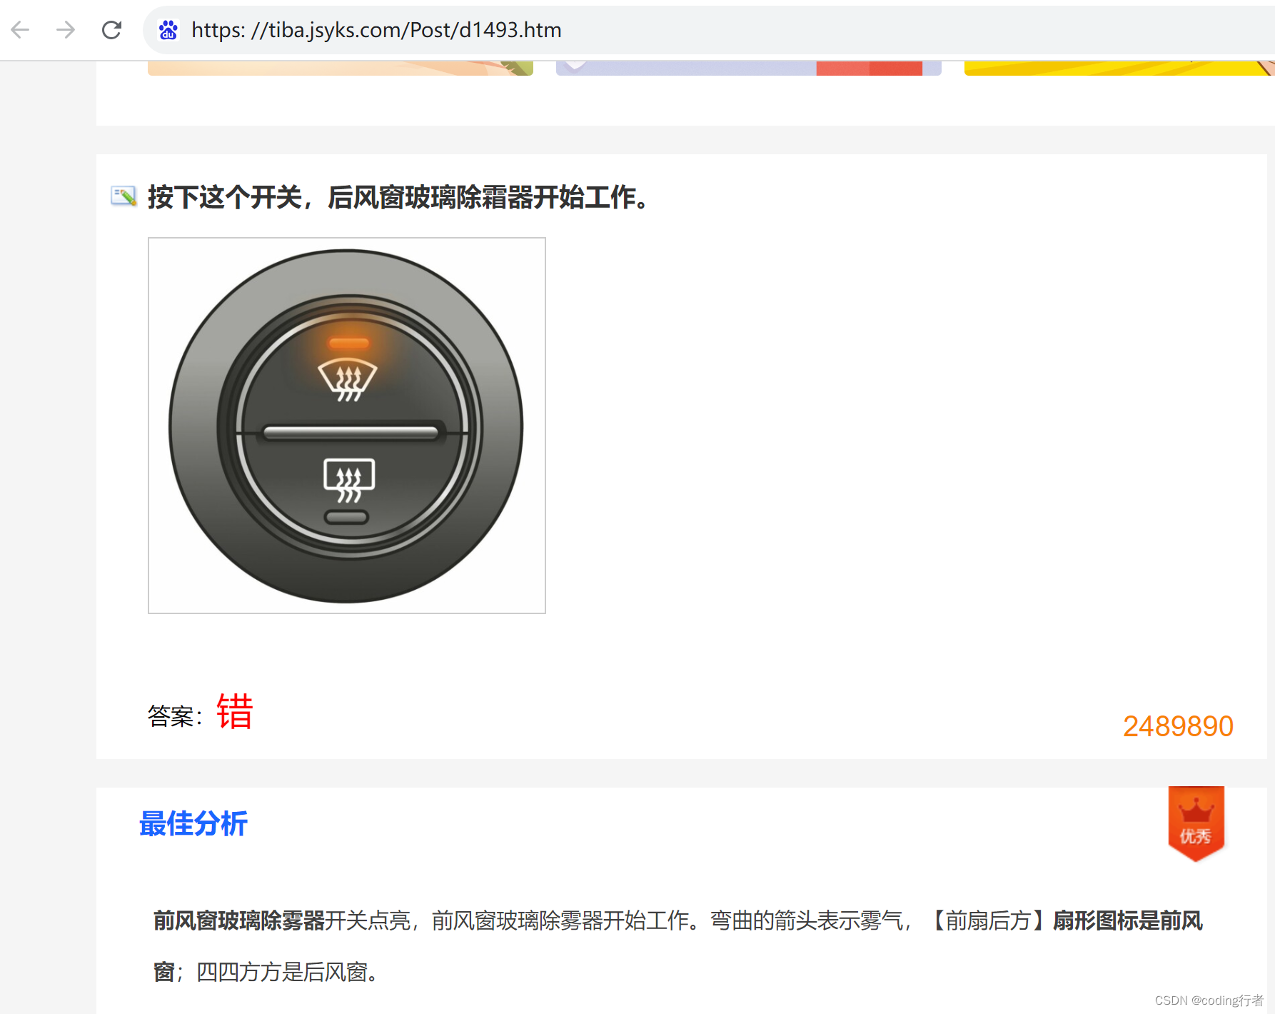Image resolution: width=1275 pixels, height=1014 pixels.
Task: Click inside the address bar URL
Action: [375, 30]
